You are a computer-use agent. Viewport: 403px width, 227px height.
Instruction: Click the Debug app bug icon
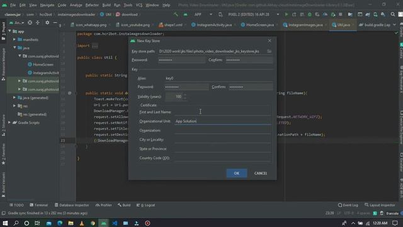(310, 15)
